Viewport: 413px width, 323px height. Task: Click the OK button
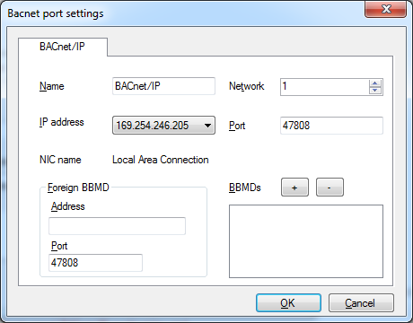pos(288,303)
